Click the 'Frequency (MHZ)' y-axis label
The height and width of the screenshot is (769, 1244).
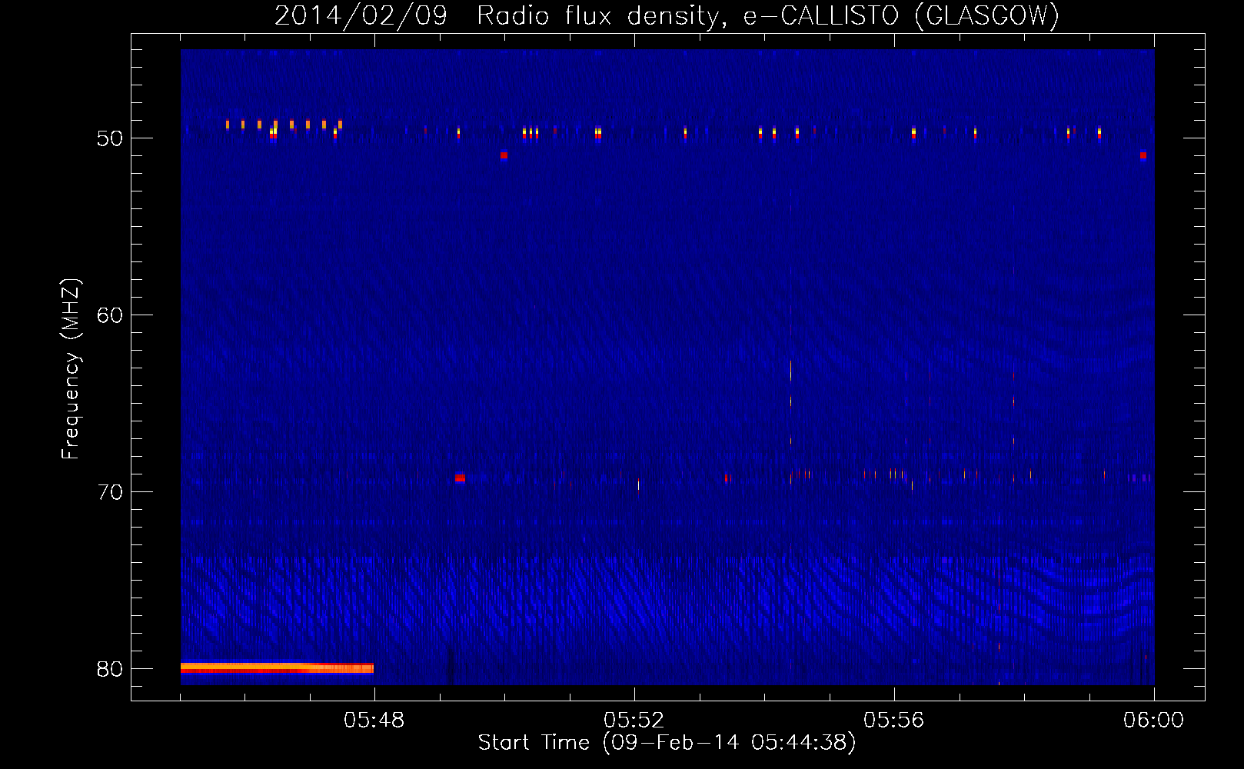tap(71, 369)
